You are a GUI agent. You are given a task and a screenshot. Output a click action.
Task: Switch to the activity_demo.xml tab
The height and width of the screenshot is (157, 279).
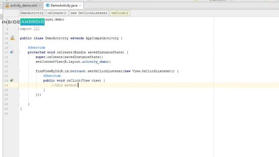click(x=24, y=6)
